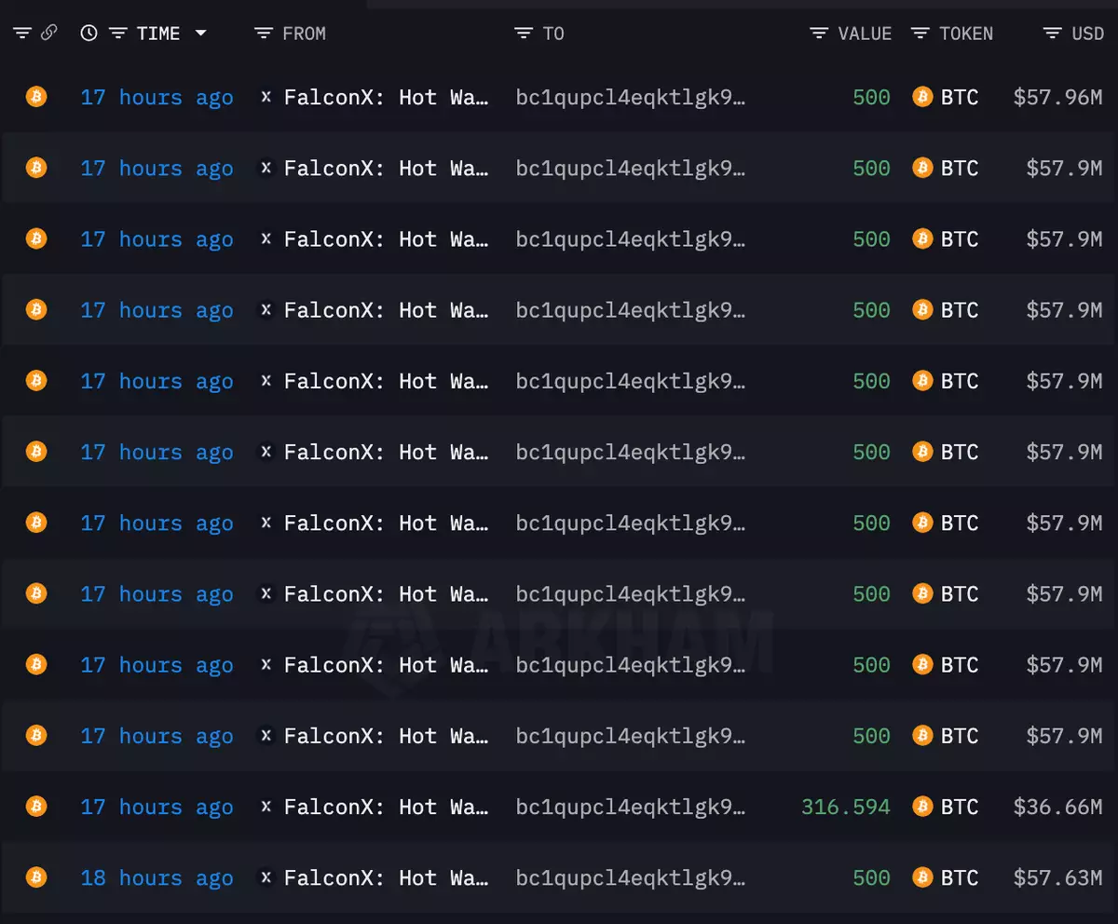
Task: Open the FROM column filter icon
Action: tap(264, 34)
